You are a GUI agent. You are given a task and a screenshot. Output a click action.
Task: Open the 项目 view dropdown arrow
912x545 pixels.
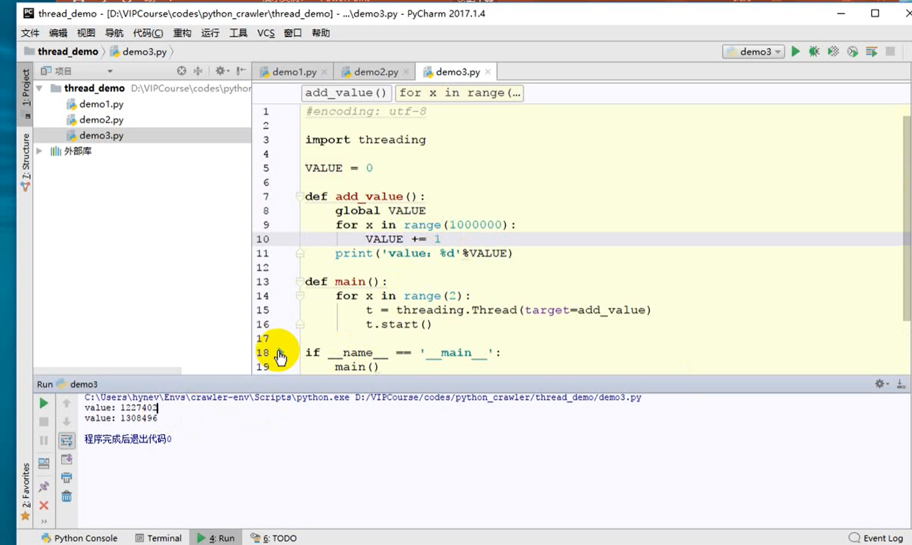click(x=110, y=71)
